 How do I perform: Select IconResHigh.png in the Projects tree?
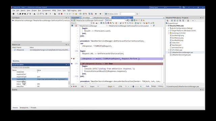click(x=178, y=35)
